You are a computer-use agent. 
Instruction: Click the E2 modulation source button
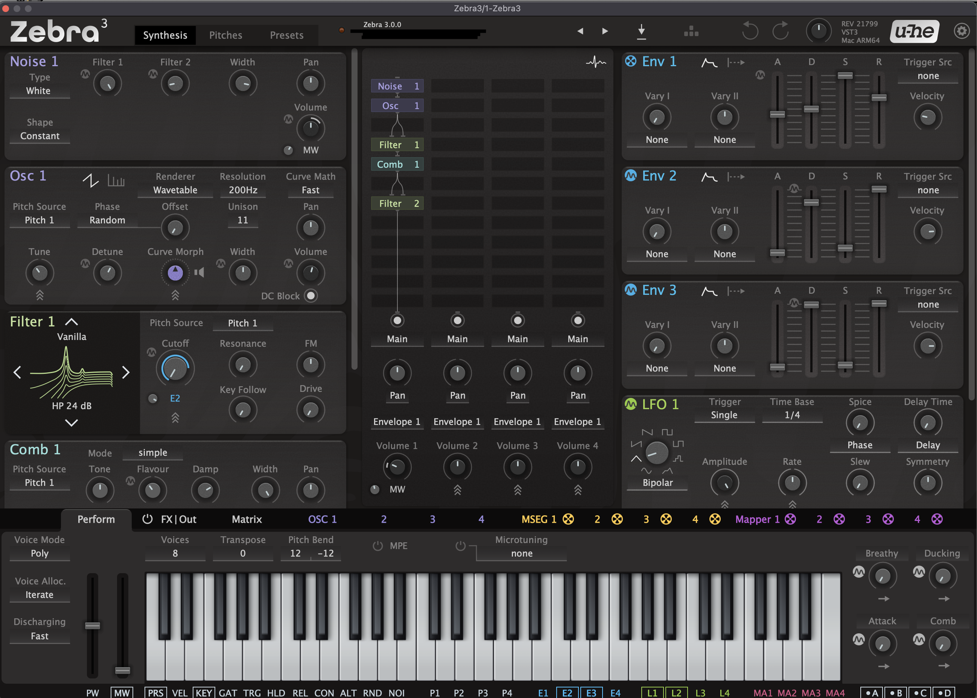[567, 693]
